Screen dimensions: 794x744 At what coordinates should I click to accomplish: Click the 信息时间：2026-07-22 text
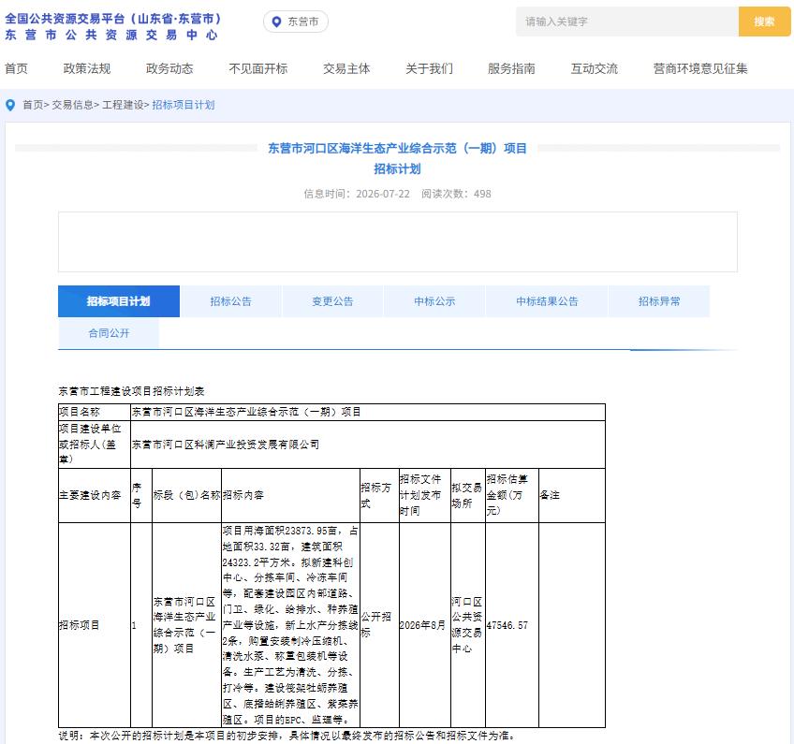pos(357,194)
